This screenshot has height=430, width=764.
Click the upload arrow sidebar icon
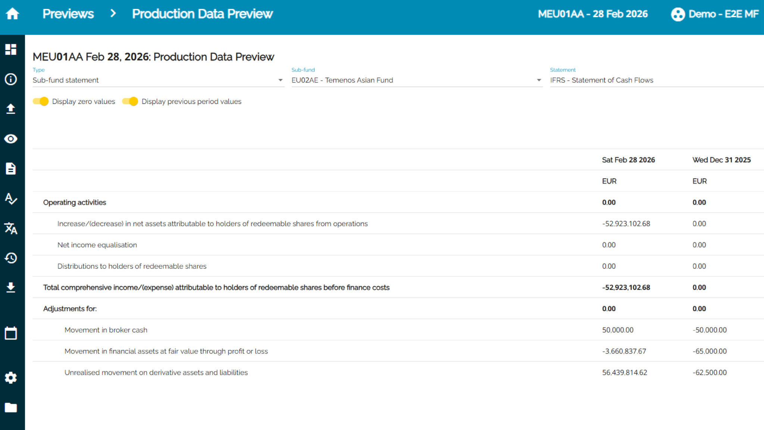[x=11, y=109]
